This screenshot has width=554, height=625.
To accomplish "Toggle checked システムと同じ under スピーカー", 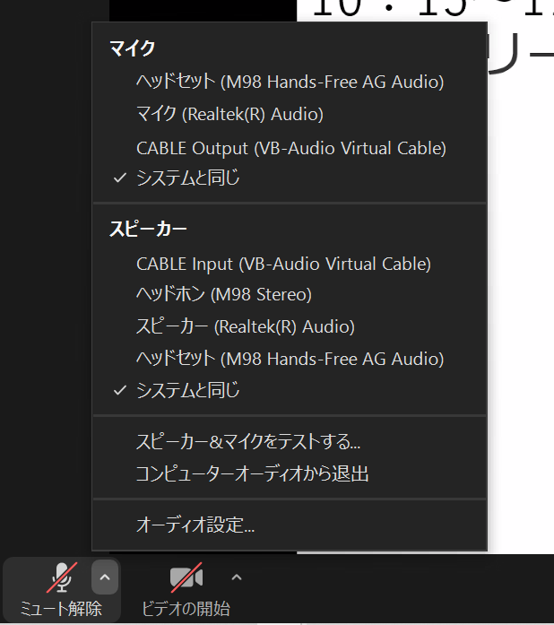I will tap(290, 390).
